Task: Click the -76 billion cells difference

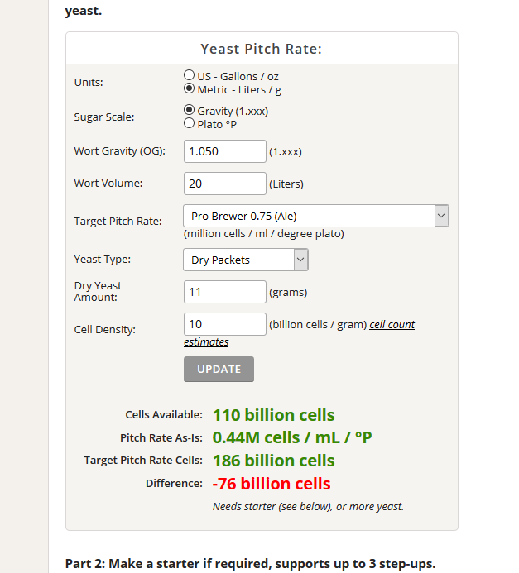Action: point(272,484)
